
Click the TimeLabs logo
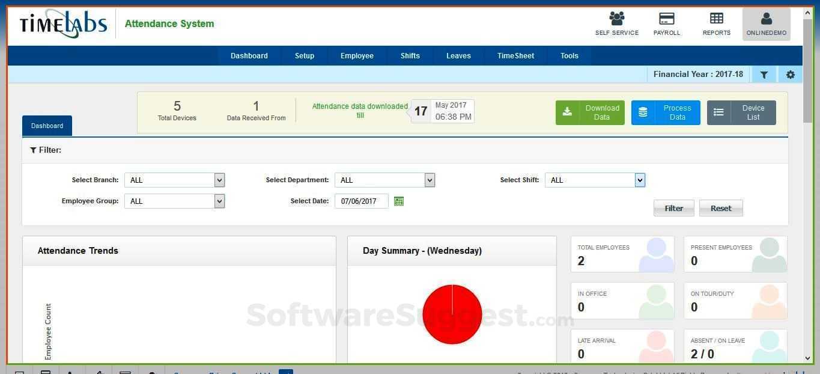pyautogui.click(x=63, y=24)
